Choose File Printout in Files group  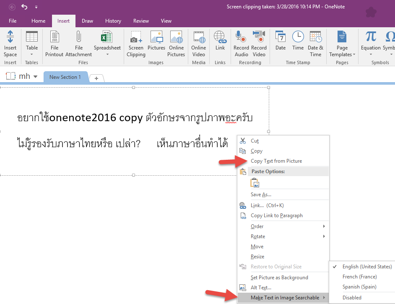tap(55, 44)
